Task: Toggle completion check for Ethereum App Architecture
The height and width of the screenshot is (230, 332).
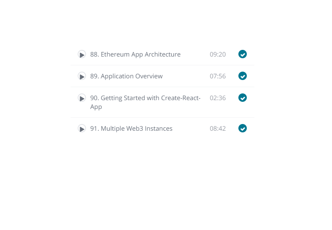Action: 243,54
